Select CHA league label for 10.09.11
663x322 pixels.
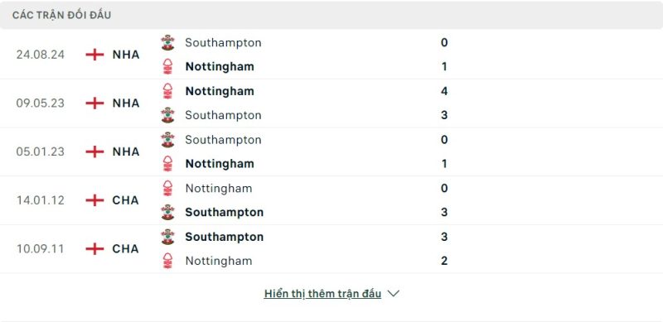click(x=126, y=249)
